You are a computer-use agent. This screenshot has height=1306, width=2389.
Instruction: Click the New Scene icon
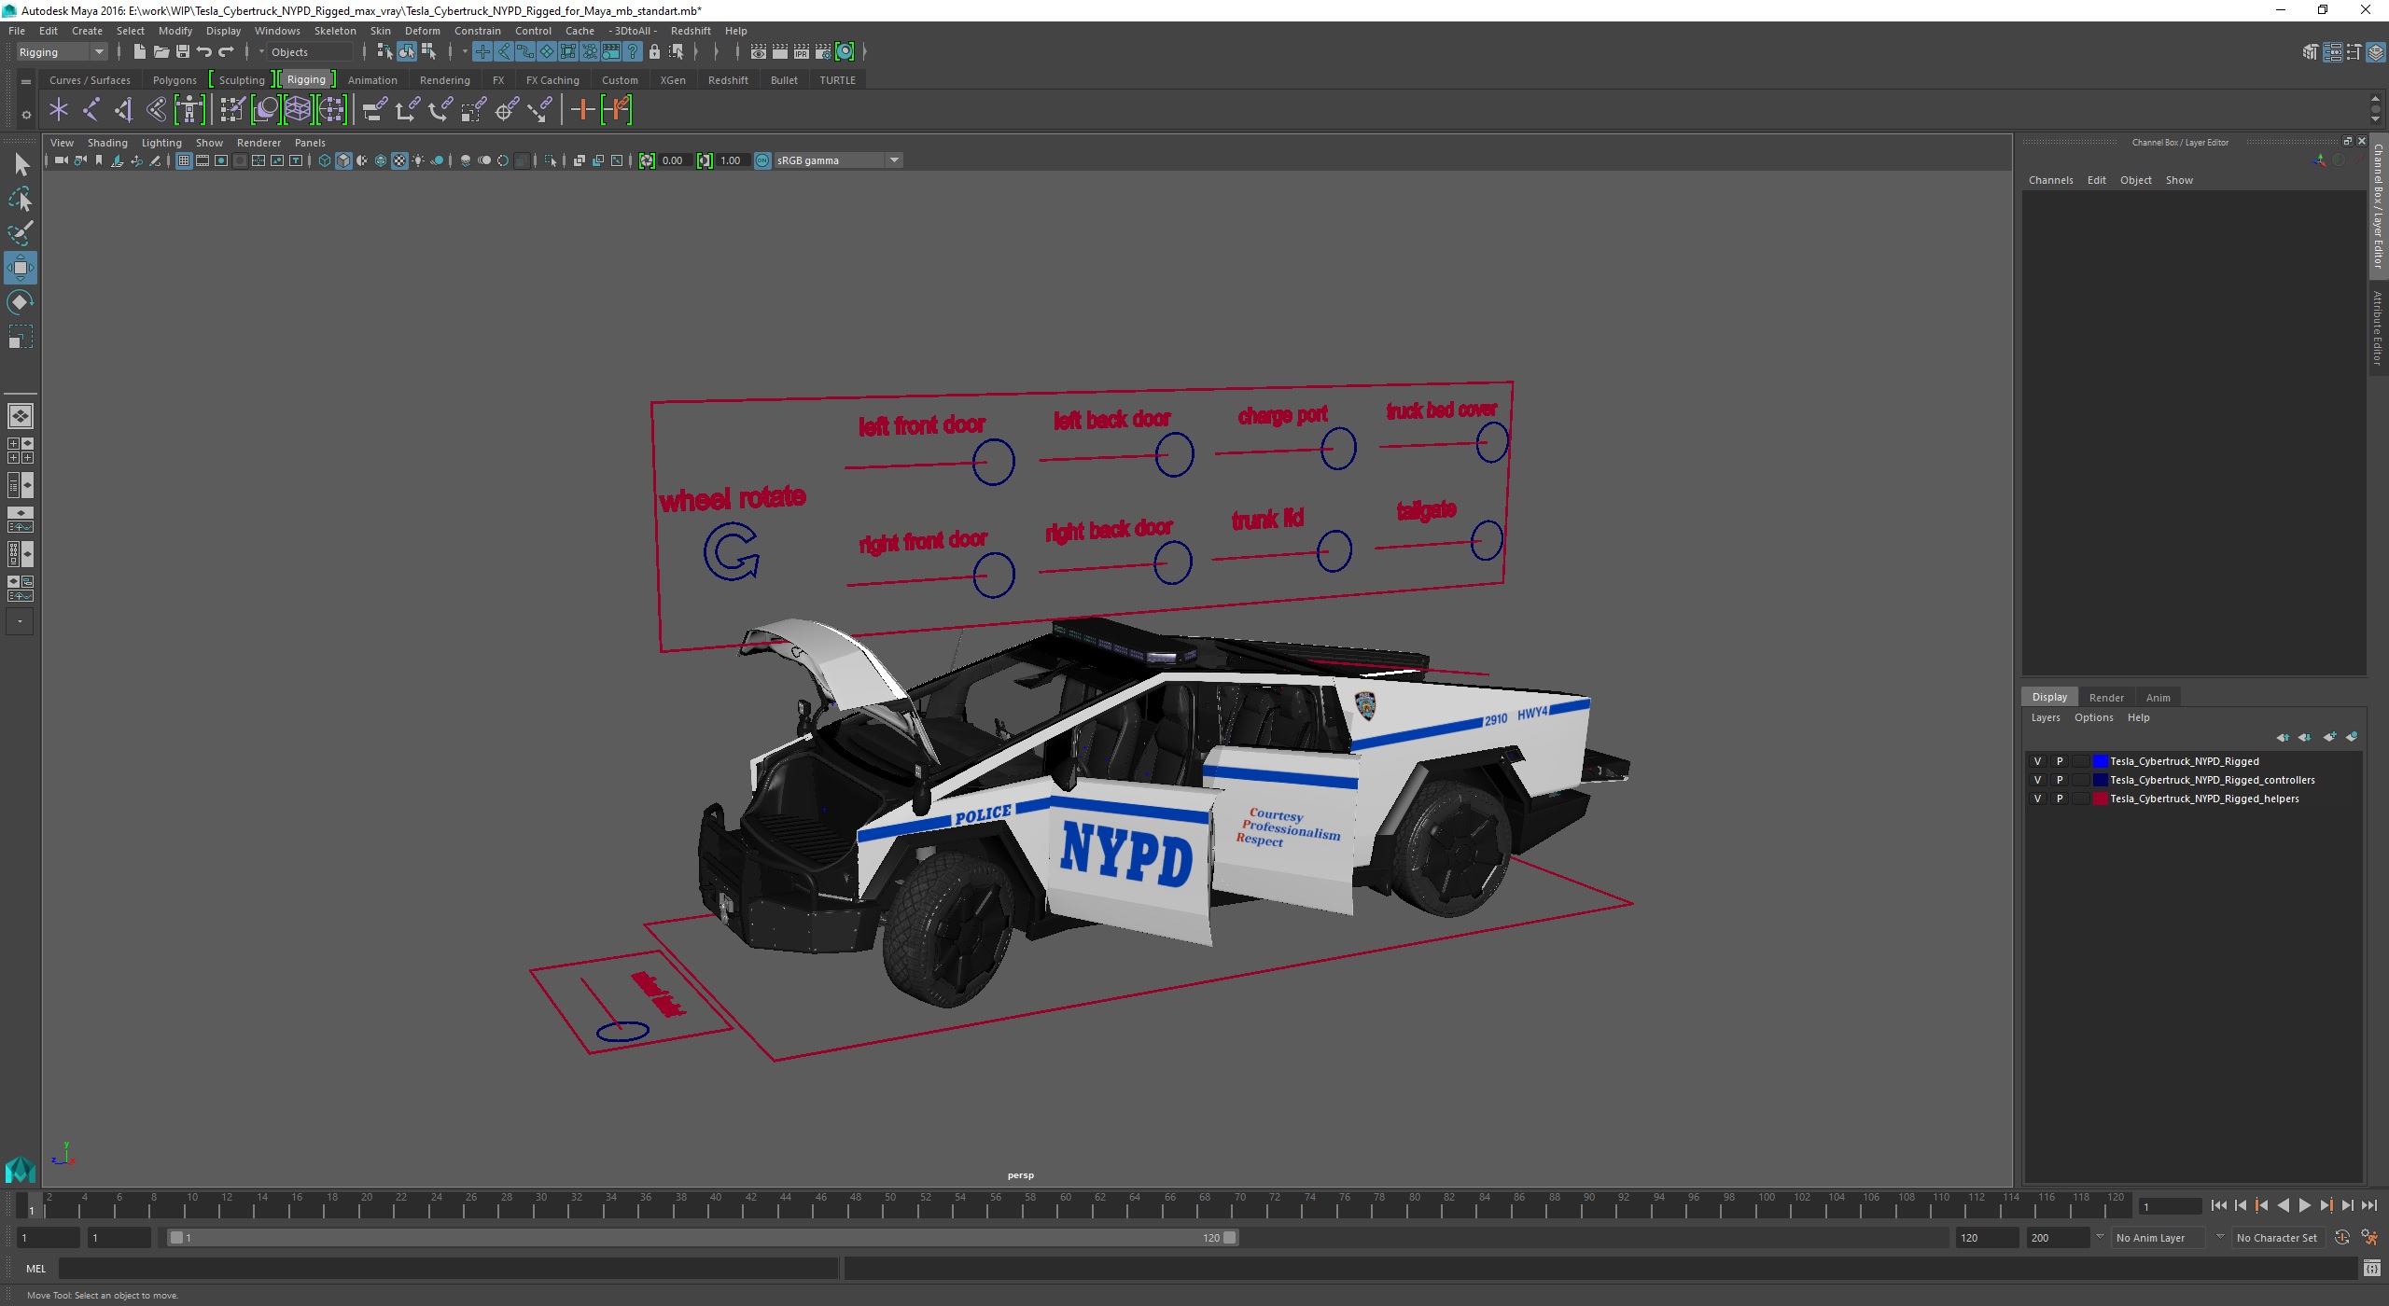click(139, 51)
